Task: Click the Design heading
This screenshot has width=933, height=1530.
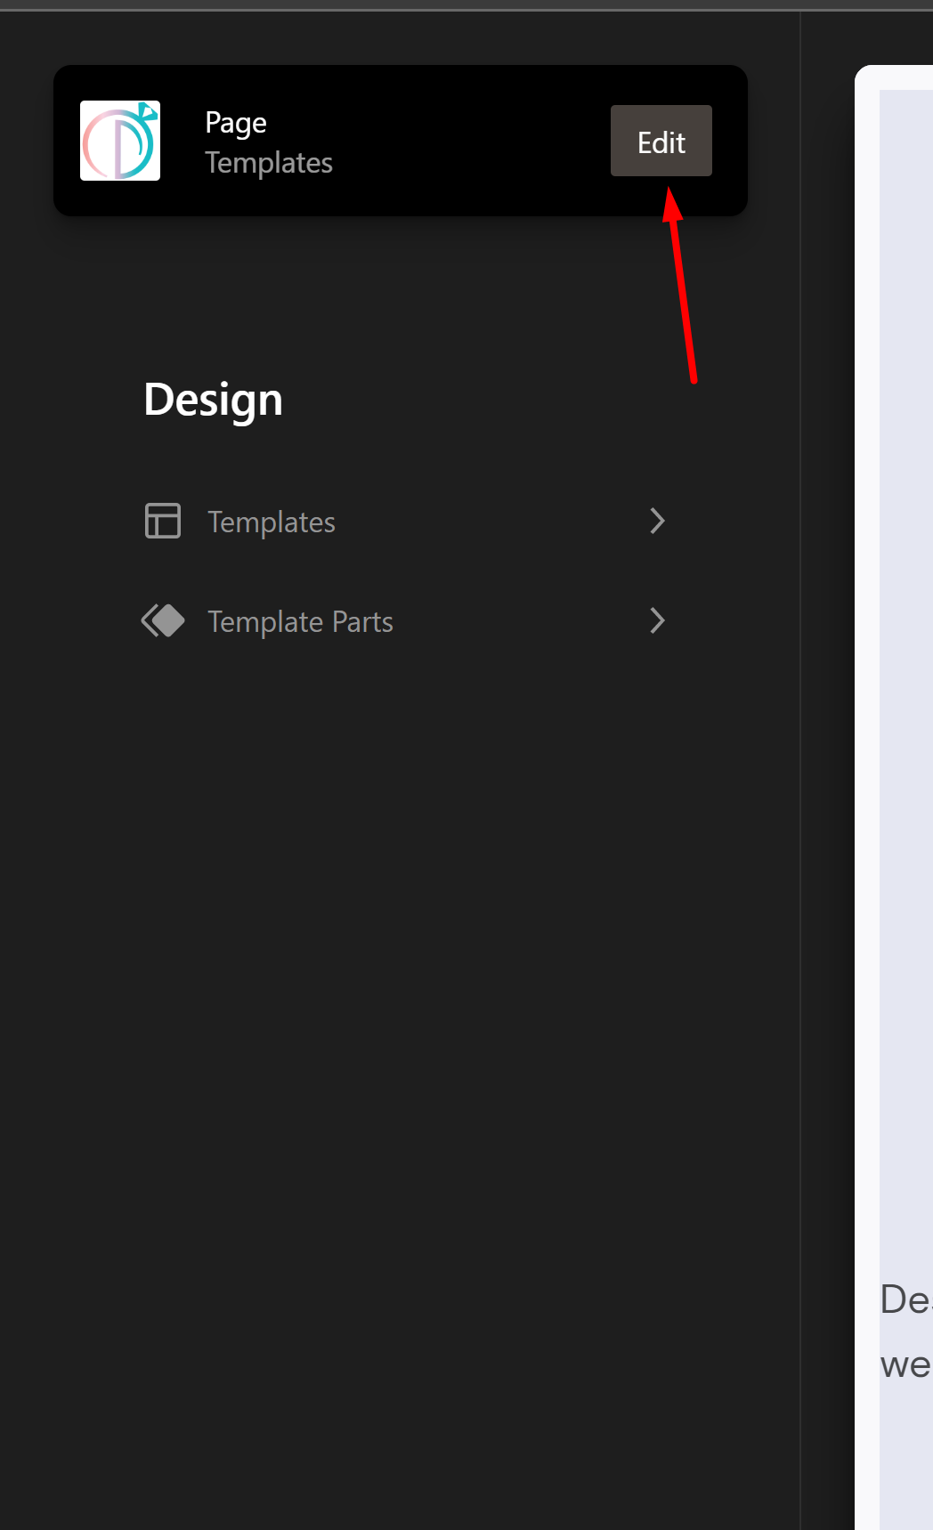Action: pos(214,399)
